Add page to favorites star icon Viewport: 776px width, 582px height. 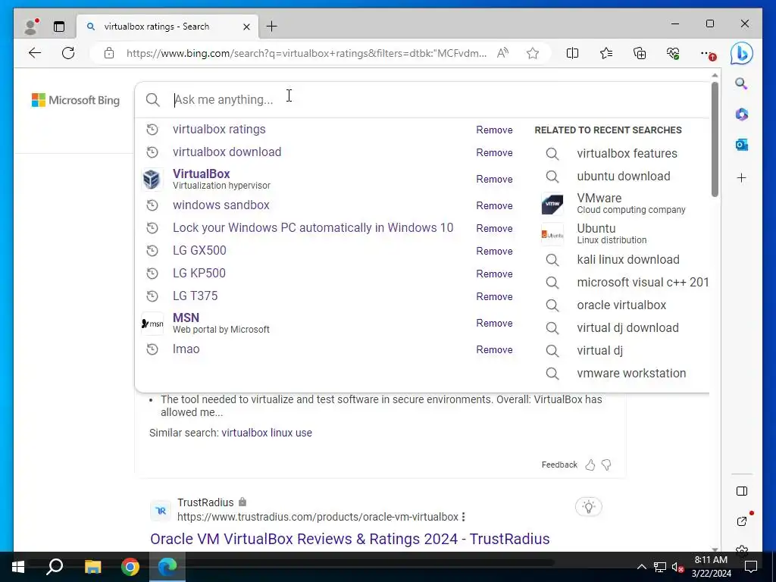click(x=533, y=53)
